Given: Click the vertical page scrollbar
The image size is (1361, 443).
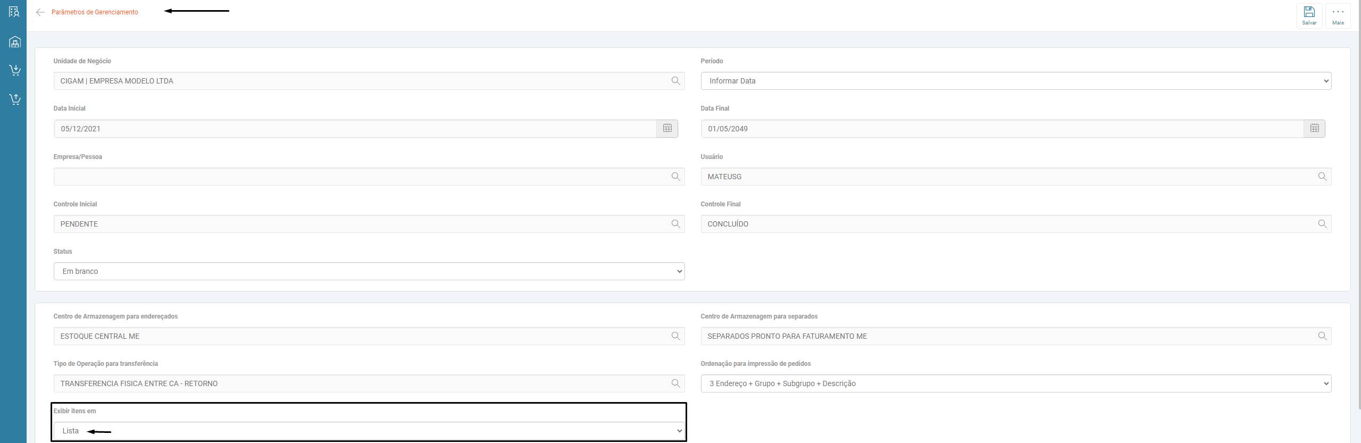Looking at the screenshot, I should pyautogui.click(x=1359, y=213).
